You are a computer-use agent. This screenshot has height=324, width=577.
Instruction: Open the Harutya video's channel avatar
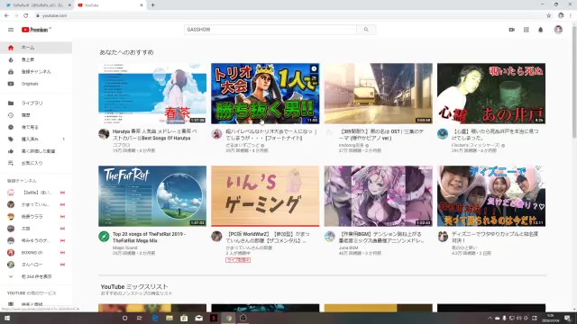coord(104,134)
